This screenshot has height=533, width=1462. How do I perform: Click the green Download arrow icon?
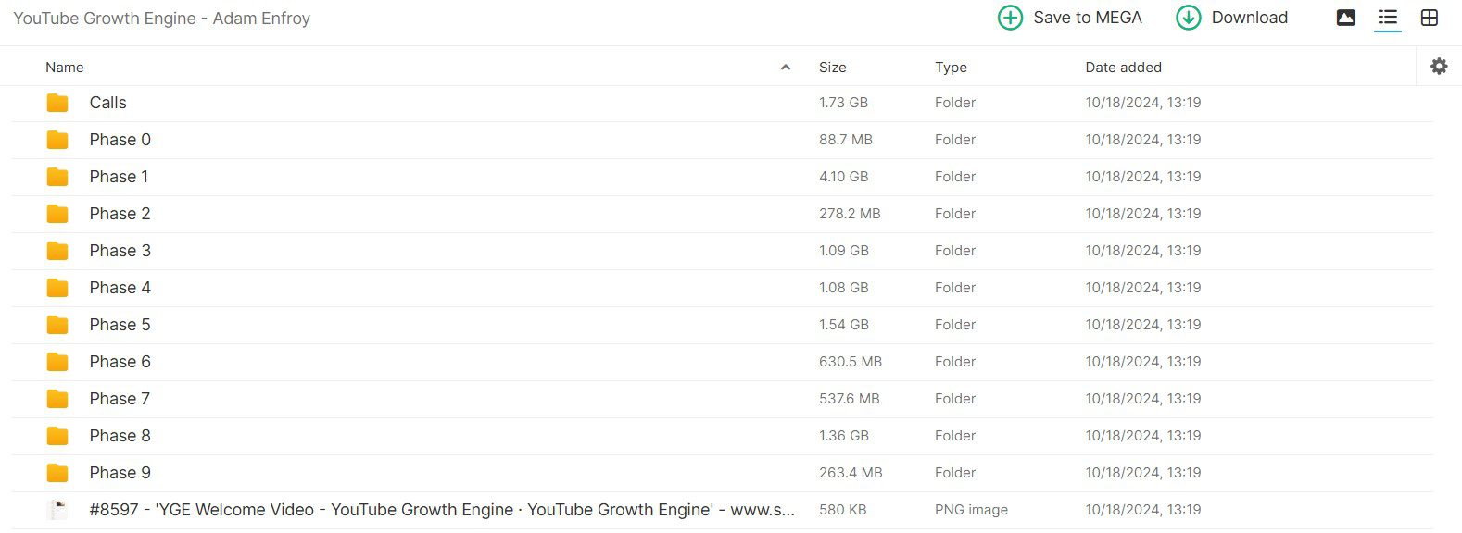pyautogui.click(x=1189, y=18)
